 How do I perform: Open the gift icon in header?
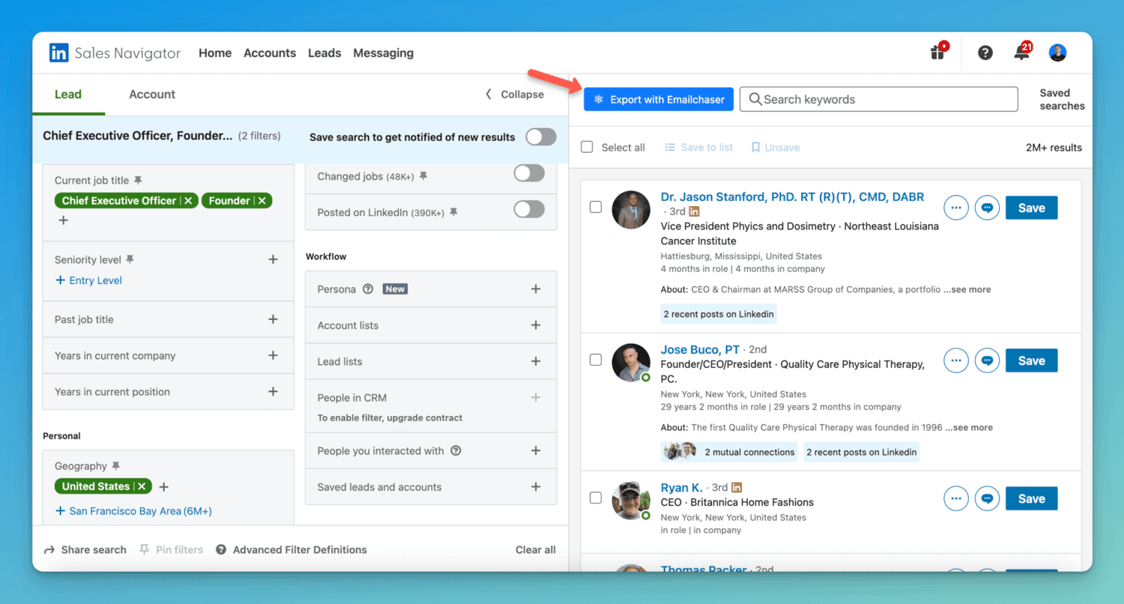coord(937,52)
